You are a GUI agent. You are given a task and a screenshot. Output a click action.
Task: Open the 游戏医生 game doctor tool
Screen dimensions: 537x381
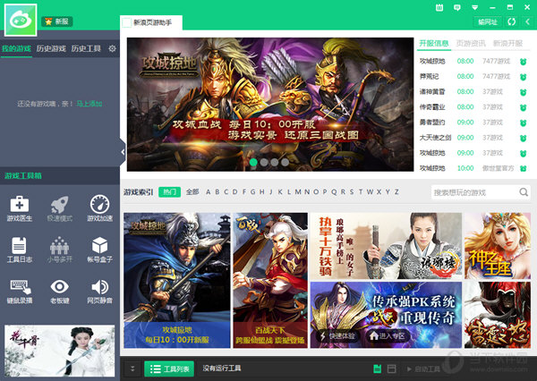point(19,208)
